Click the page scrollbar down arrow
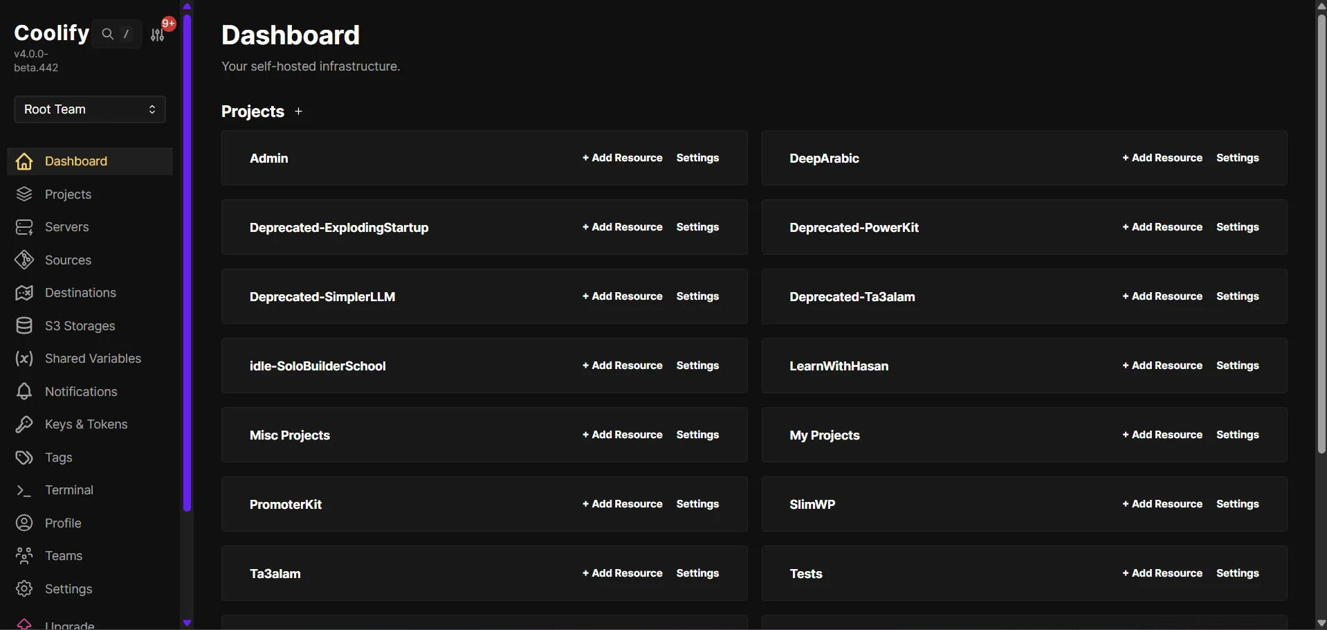The image size is (1327, 630). pyautogui.click(x=1321, y=624)
